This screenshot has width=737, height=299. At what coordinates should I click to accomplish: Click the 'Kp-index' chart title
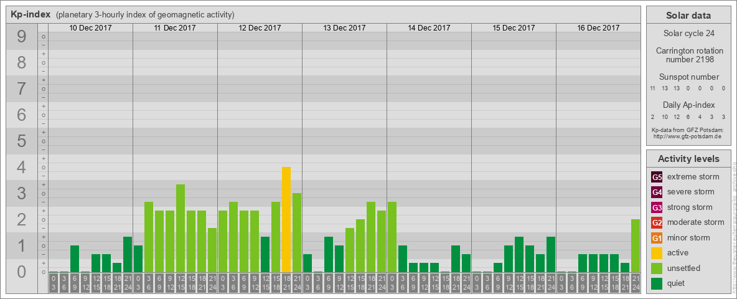click(x=31, y=14)
